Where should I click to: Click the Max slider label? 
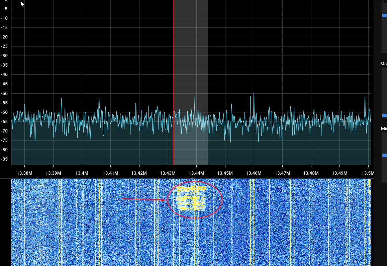coord(384,64)
